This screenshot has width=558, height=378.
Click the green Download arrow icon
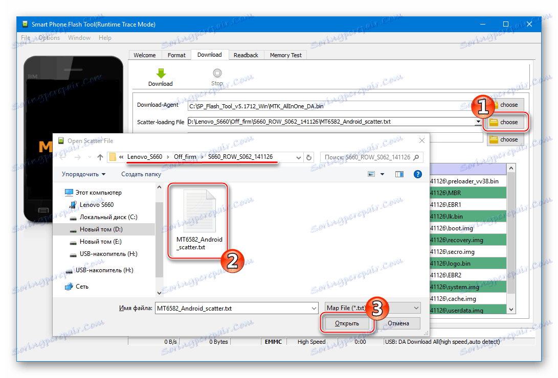click(160, 74)
